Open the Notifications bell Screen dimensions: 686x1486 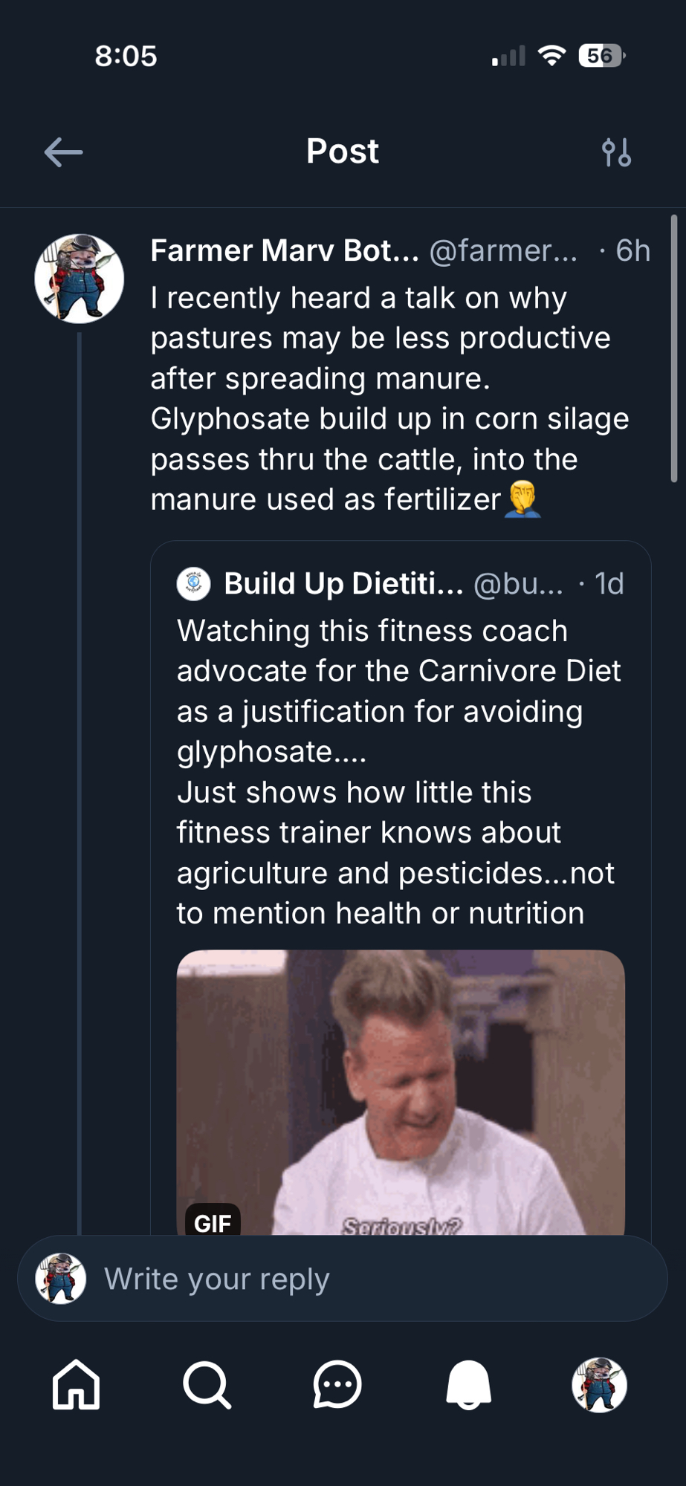point(468,1384)
